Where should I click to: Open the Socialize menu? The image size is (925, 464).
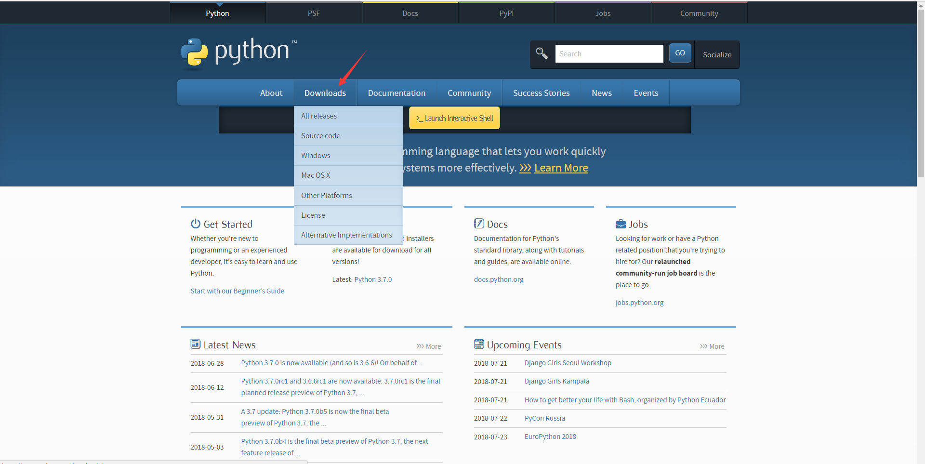[717, 54]
